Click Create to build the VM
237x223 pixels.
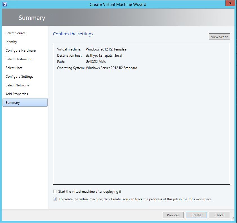coord(196,215)
